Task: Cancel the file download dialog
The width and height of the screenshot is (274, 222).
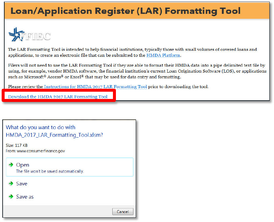Action: (123, 212)
